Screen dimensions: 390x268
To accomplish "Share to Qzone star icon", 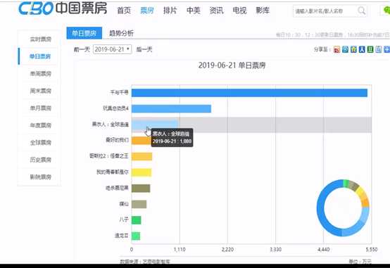I will 353,49.
